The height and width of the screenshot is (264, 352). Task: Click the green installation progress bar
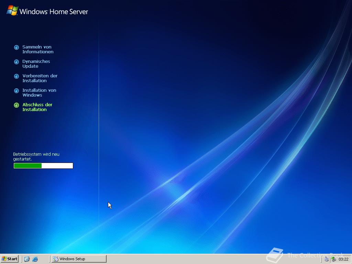pos(43,166)
